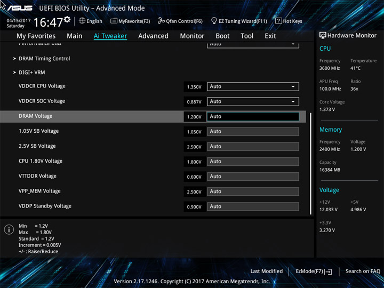Click the 1.350V current value

point(194,87)
